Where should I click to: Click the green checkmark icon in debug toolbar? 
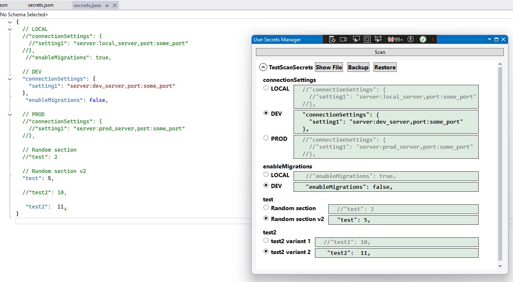point(423,39)
